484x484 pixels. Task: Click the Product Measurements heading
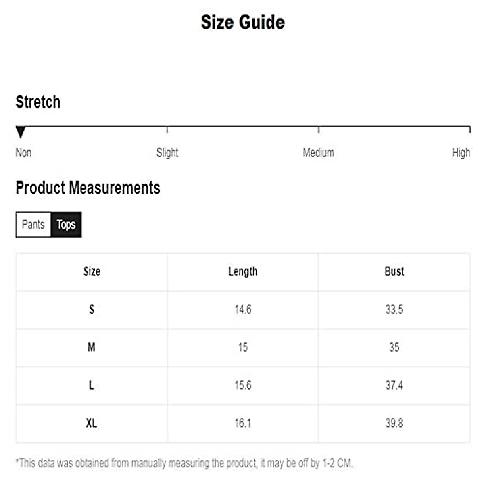point(88,188)
